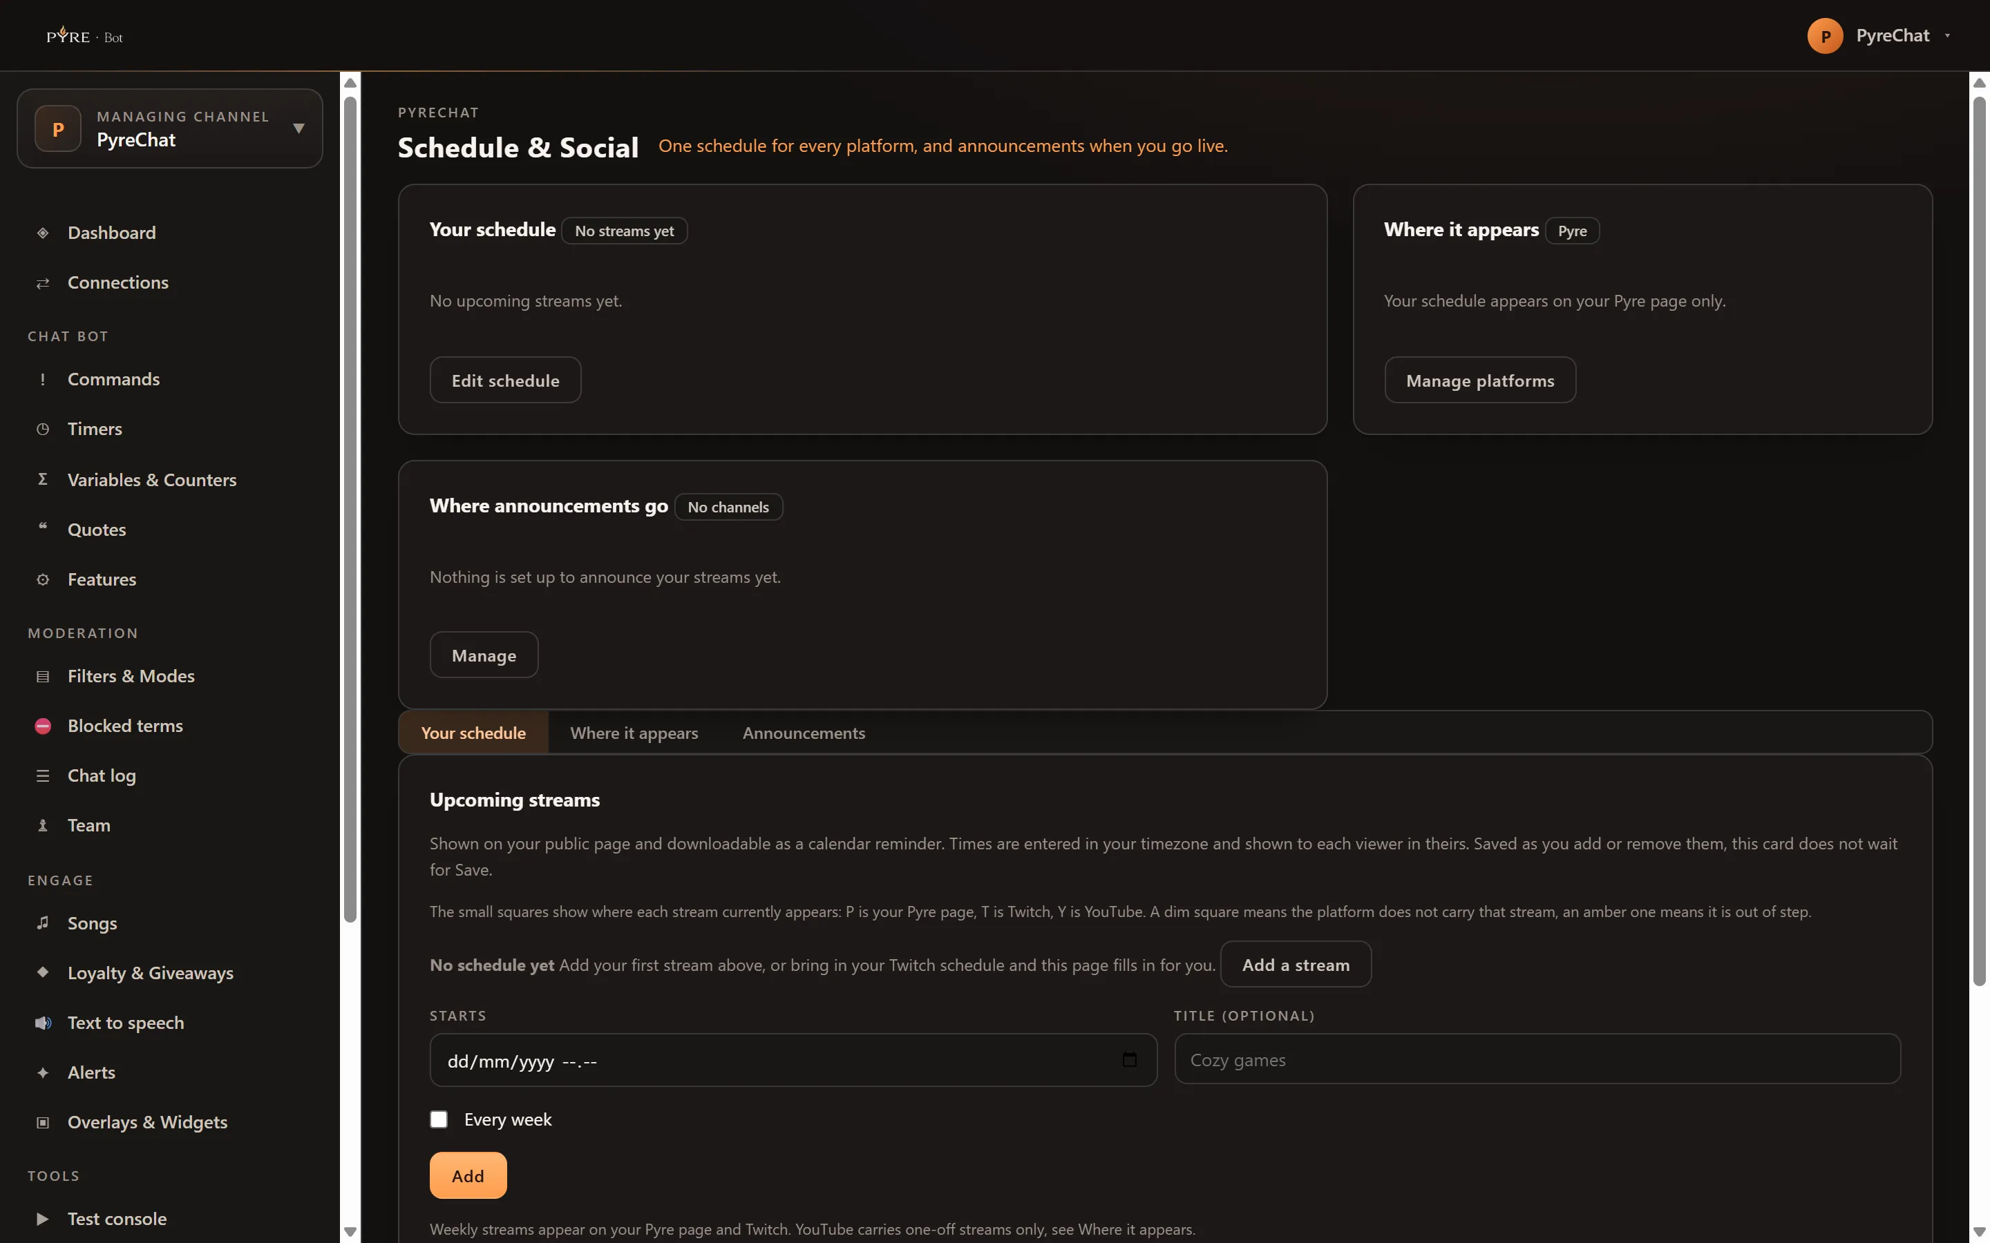This screenshot has width=1990, height=1243.
Task: Click the Alerts sparkle icon
Action: click(43, 1073)
